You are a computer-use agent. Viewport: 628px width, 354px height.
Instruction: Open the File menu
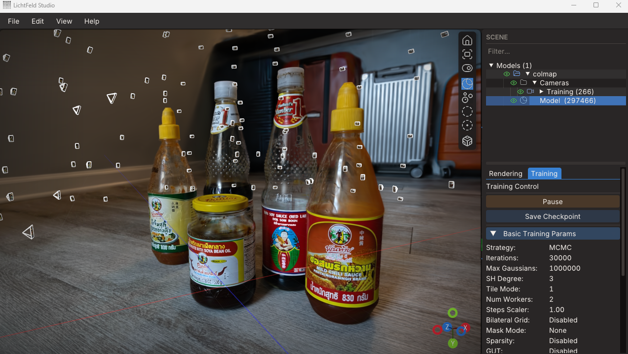point(14,21)
